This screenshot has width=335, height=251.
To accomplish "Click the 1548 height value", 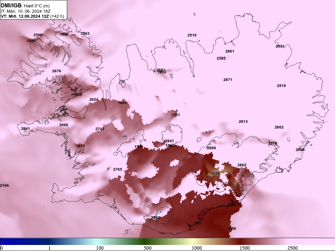I will [139, 147].
